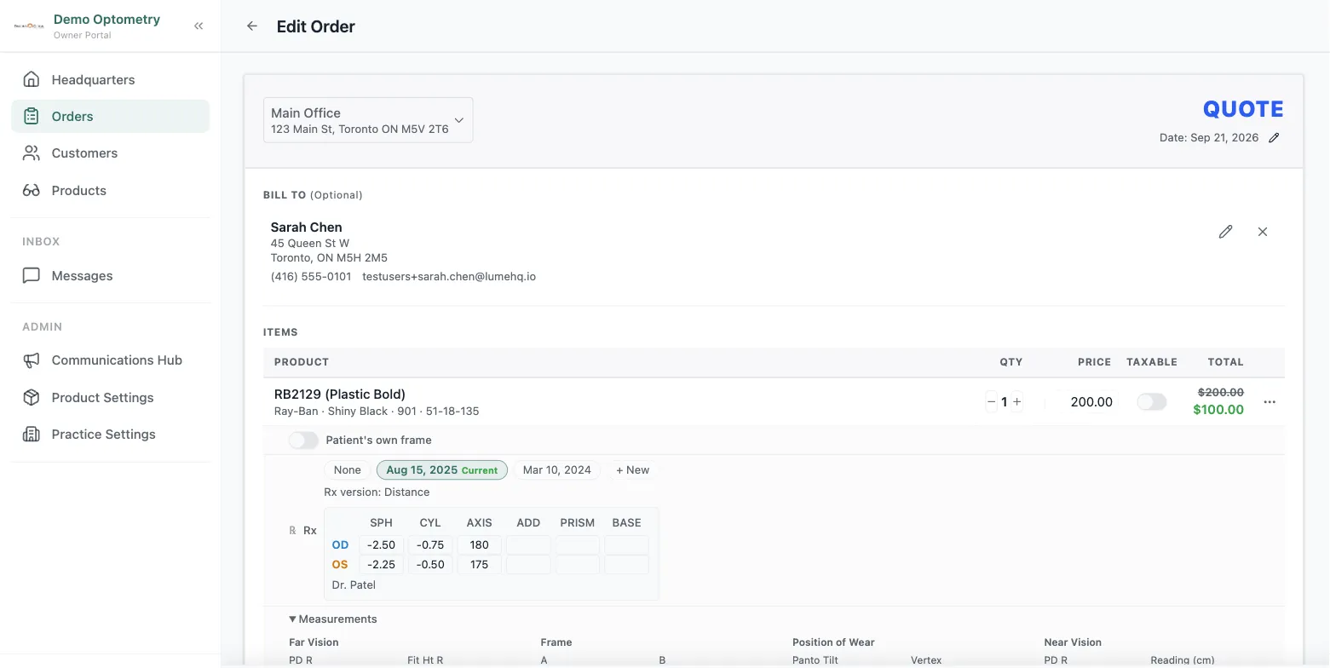The image size is (1330, 668).
Task: Edit the quote date with the pencil icon
Action: pyautogui.click(x=1274, y=138)
